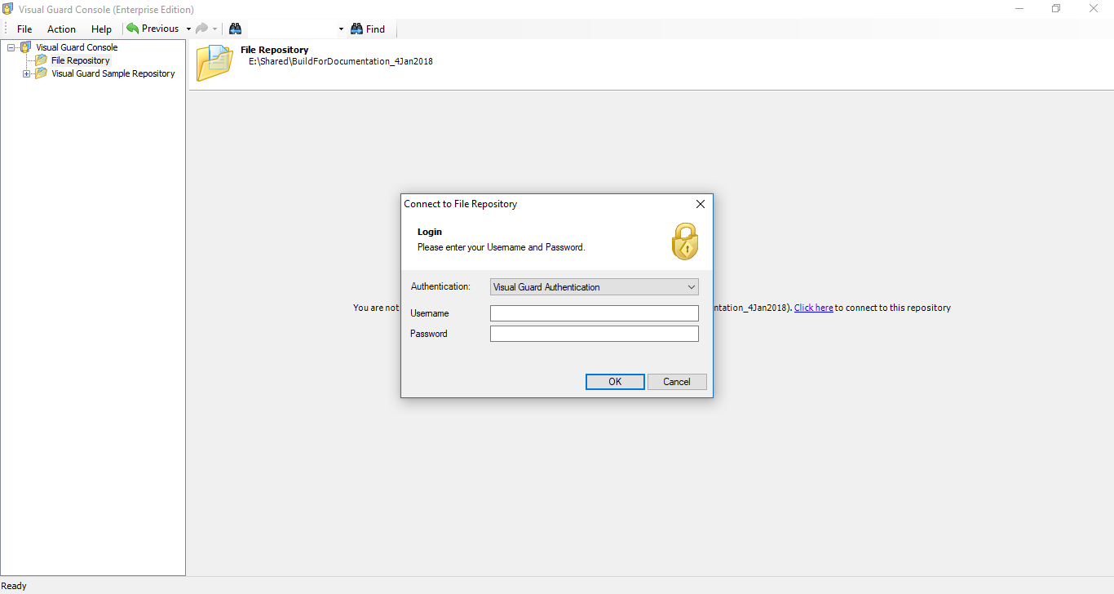Open the Action menu

tap(60, 29)
